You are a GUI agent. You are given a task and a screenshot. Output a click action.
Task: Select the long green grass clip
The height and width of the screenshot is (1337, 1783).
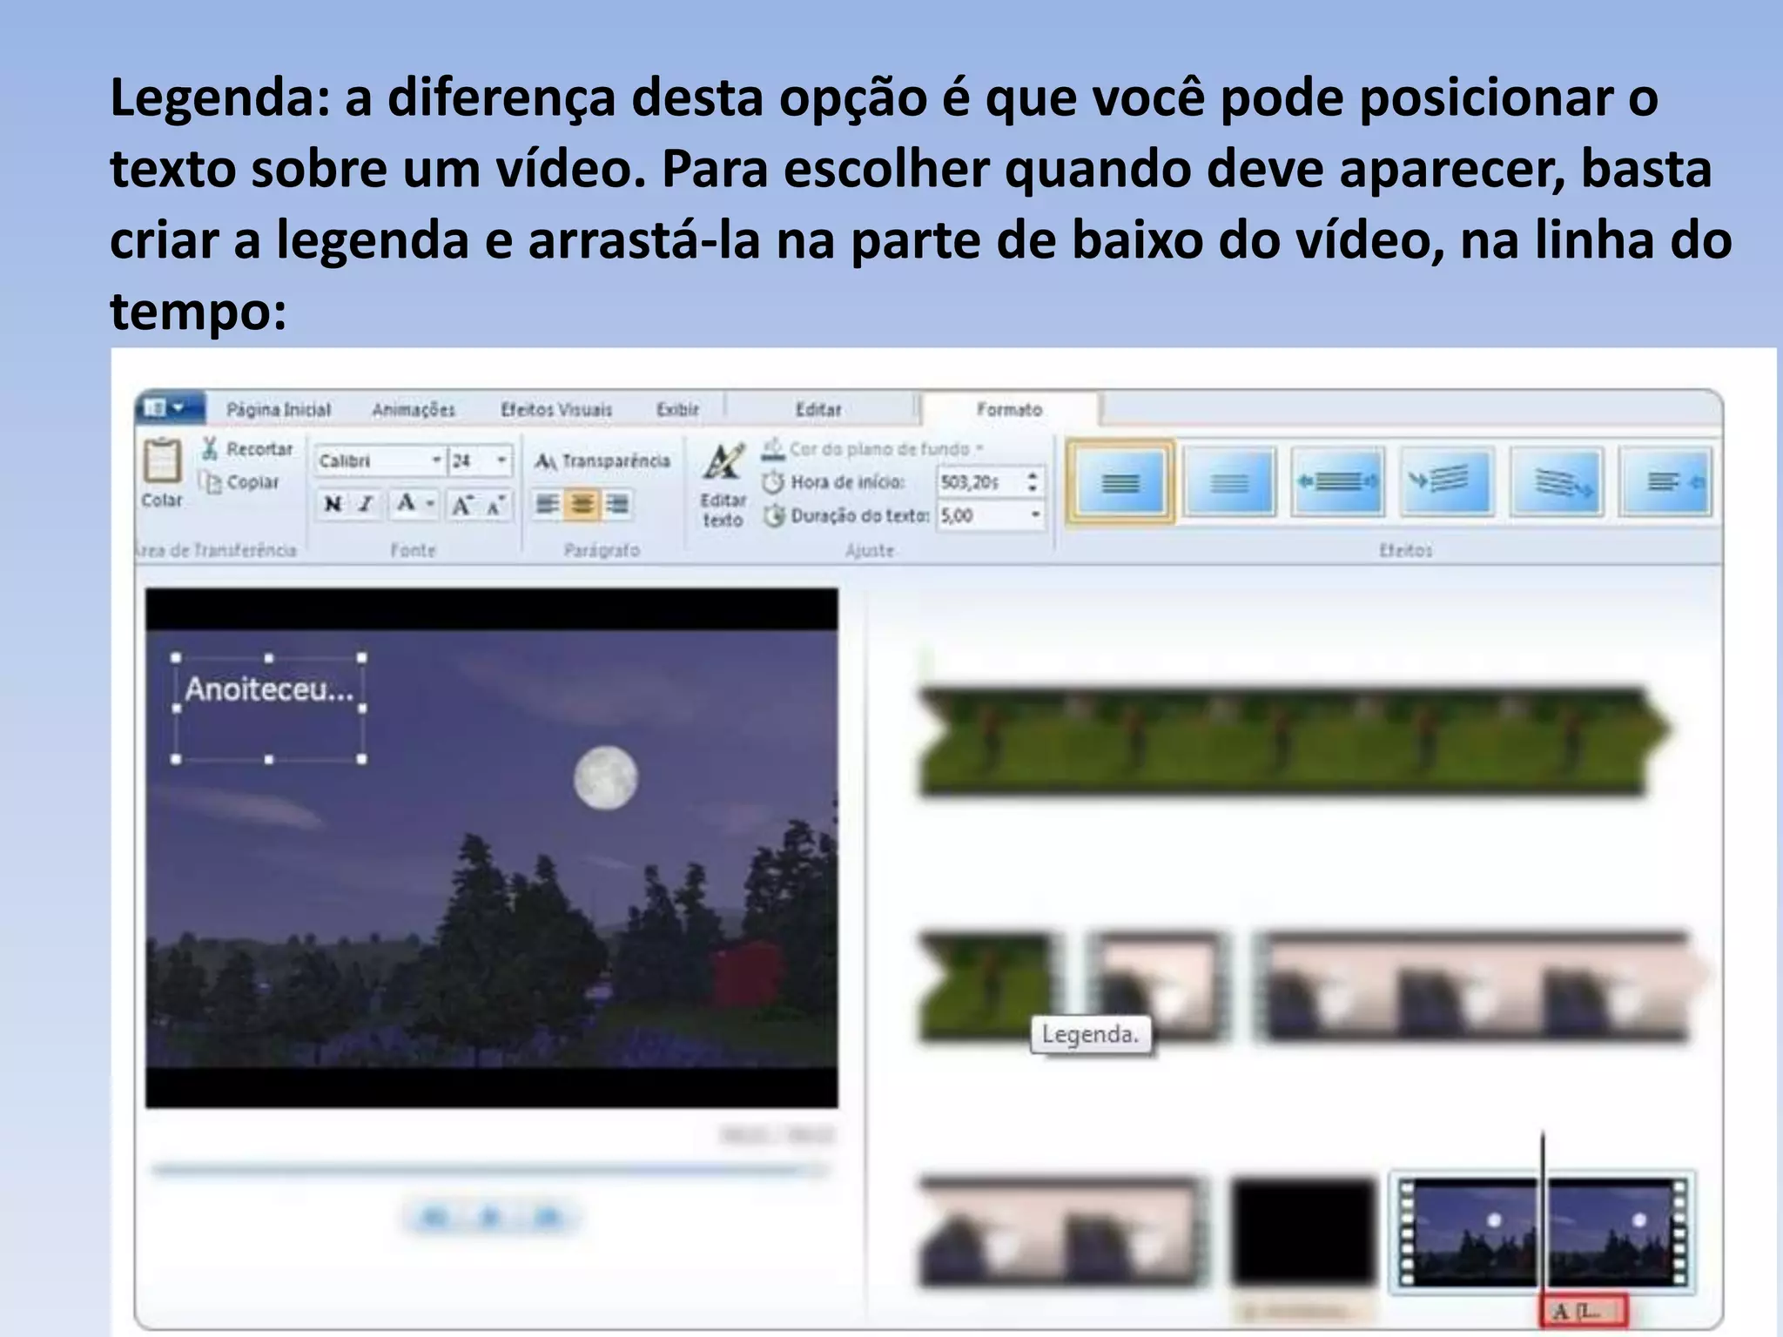(x=1294, y=740)
